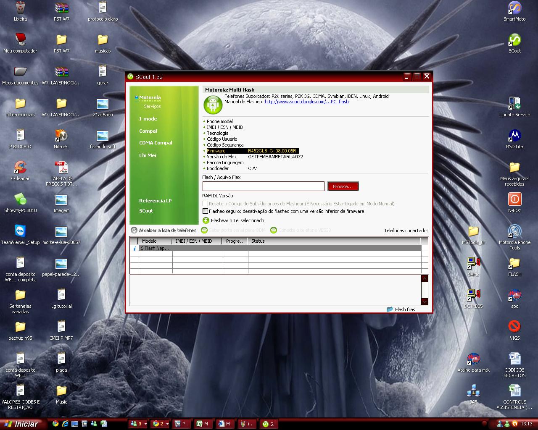Select Compal in the sidebar
The height and width of the screenshot is (430, 538).
click(148, 131)
